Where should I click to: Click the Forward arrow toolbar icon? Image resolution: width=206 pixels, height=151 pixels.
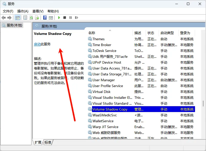click(x=9, y=18)
